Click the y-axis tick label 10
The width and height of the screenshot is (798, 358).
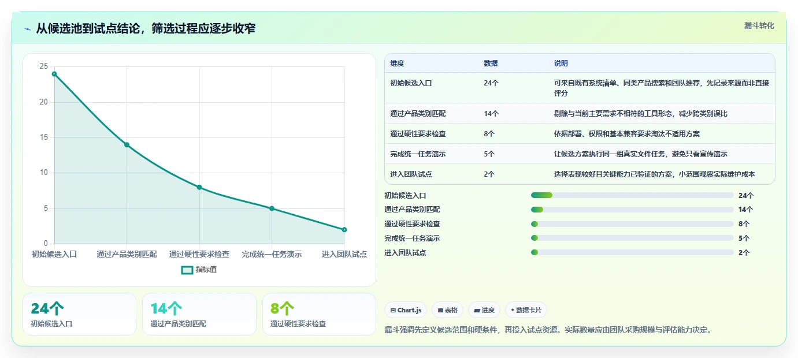coord(44,173)
